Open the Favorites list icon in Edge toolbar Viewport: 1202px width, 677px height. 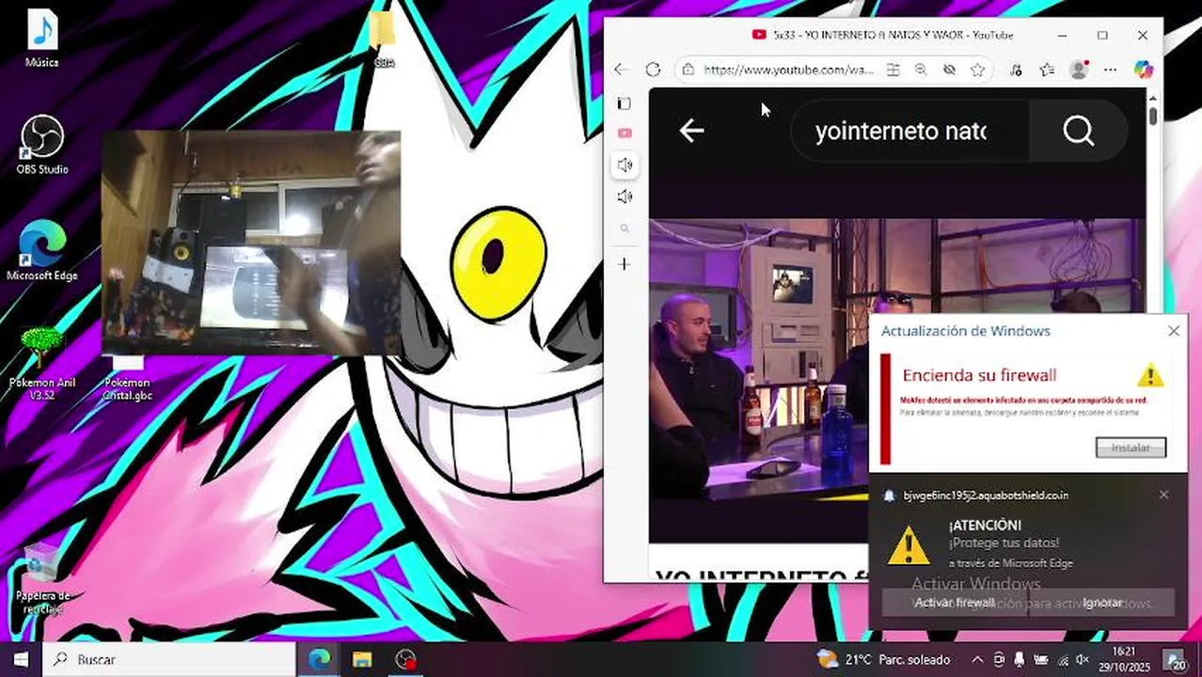pyautogui.click(x=1047, y=70)
